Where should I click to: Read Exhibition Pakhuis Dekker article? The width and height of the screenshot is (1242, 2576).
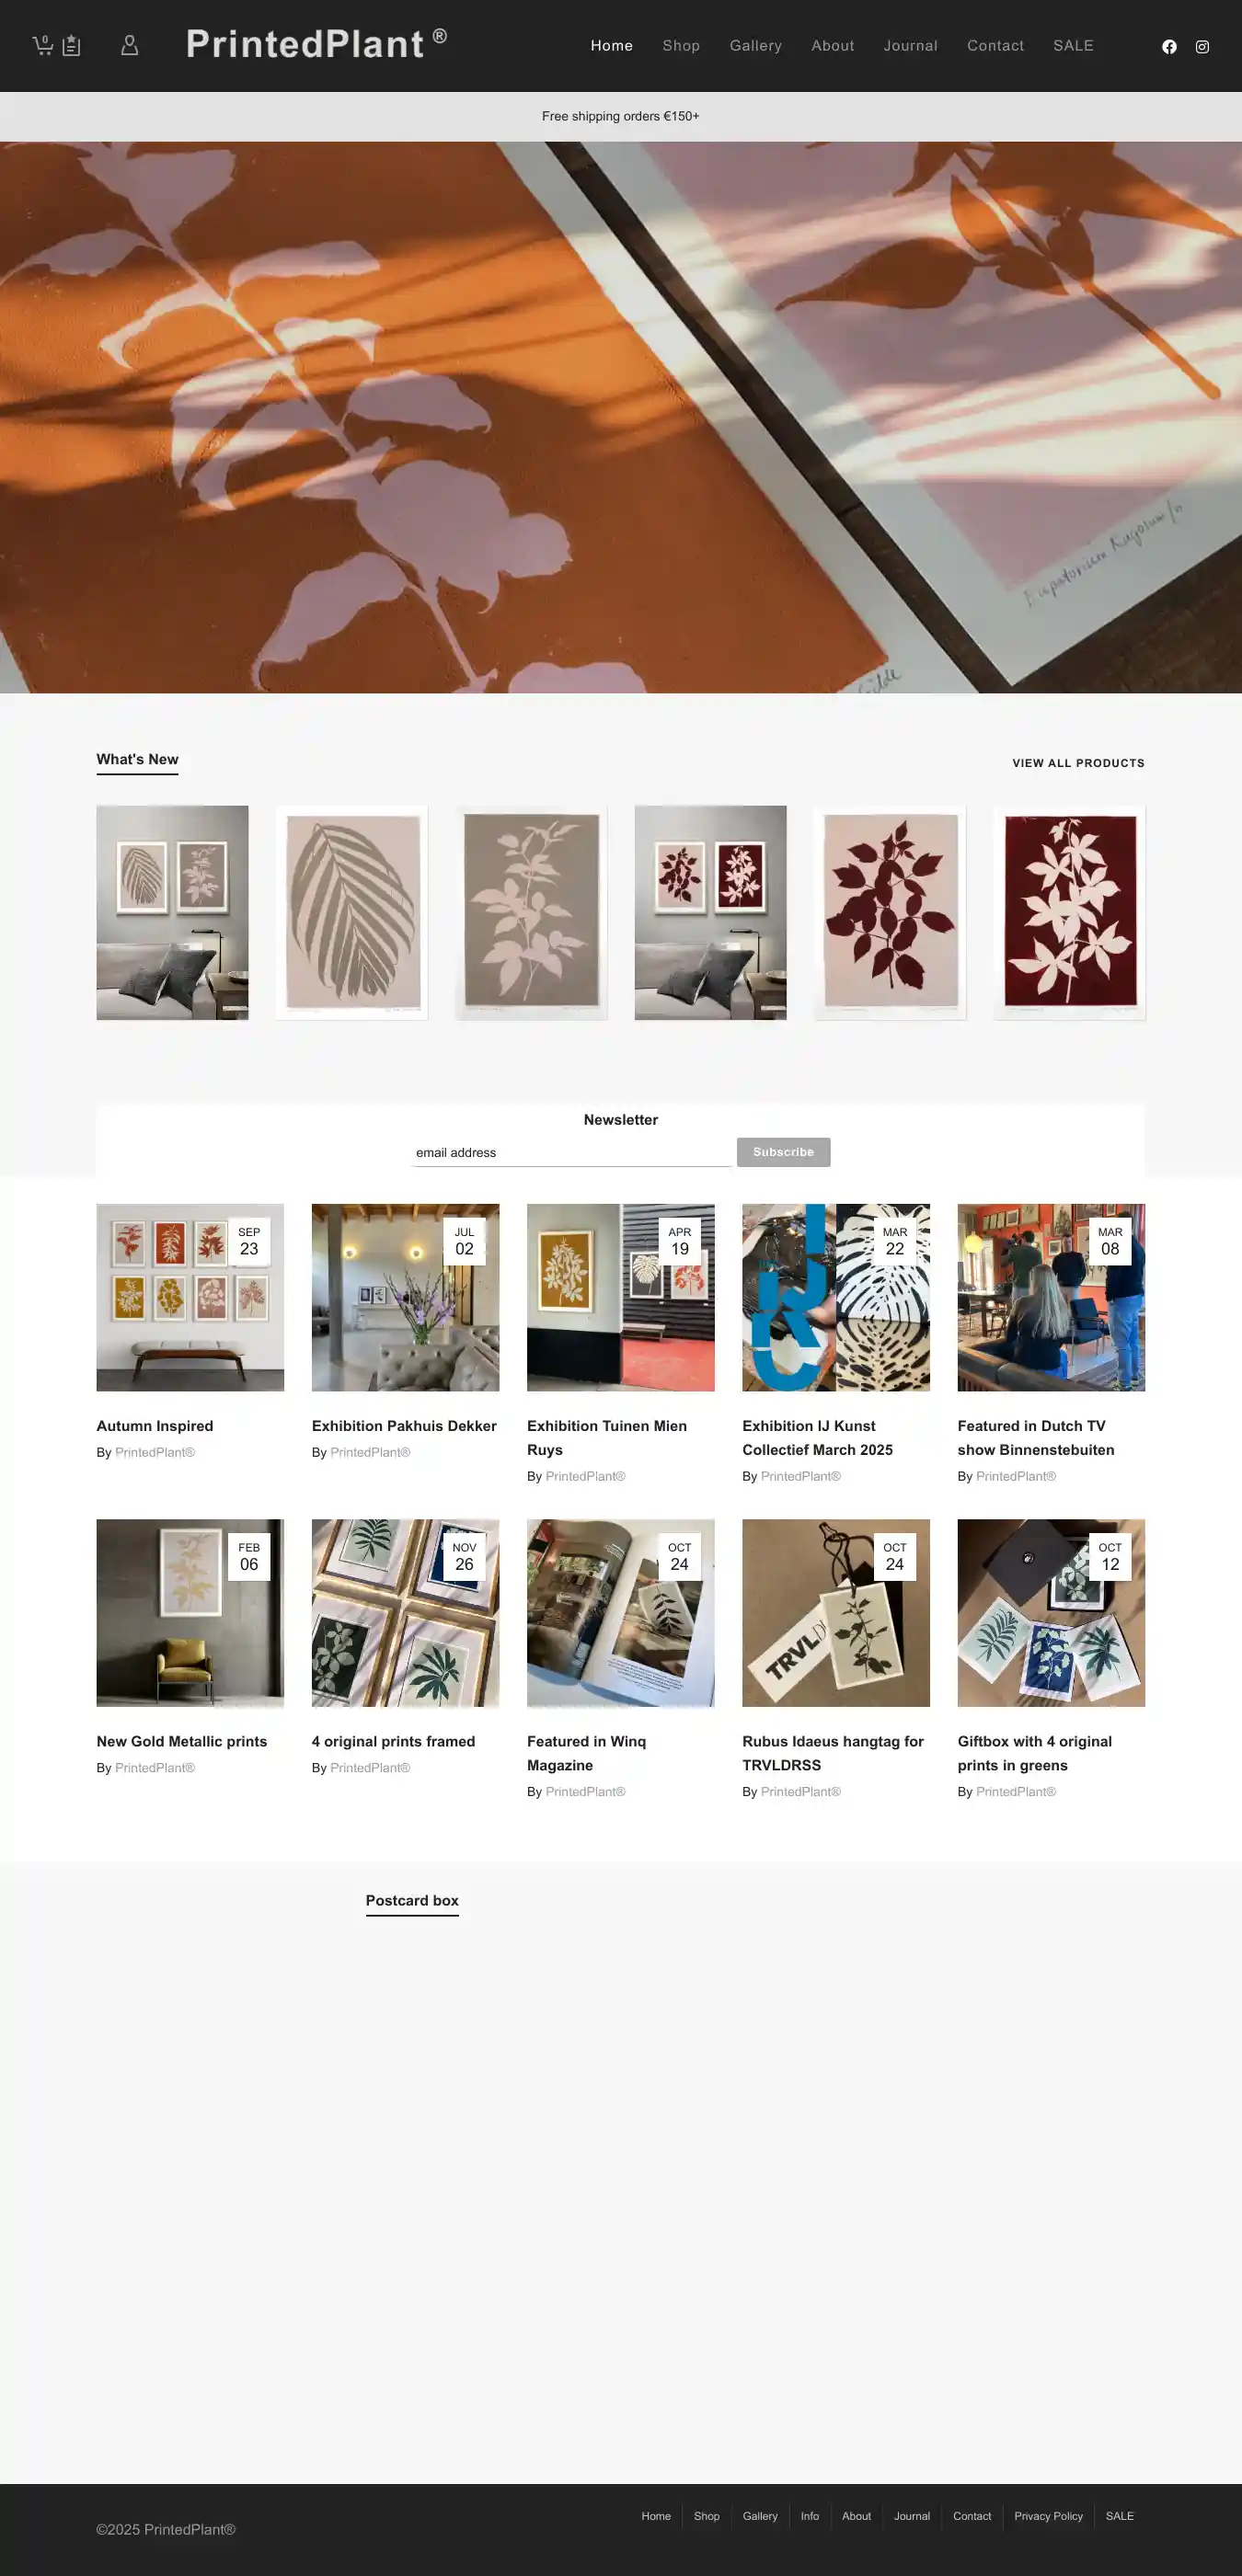pyautogui.click(x=404, y=1426)
